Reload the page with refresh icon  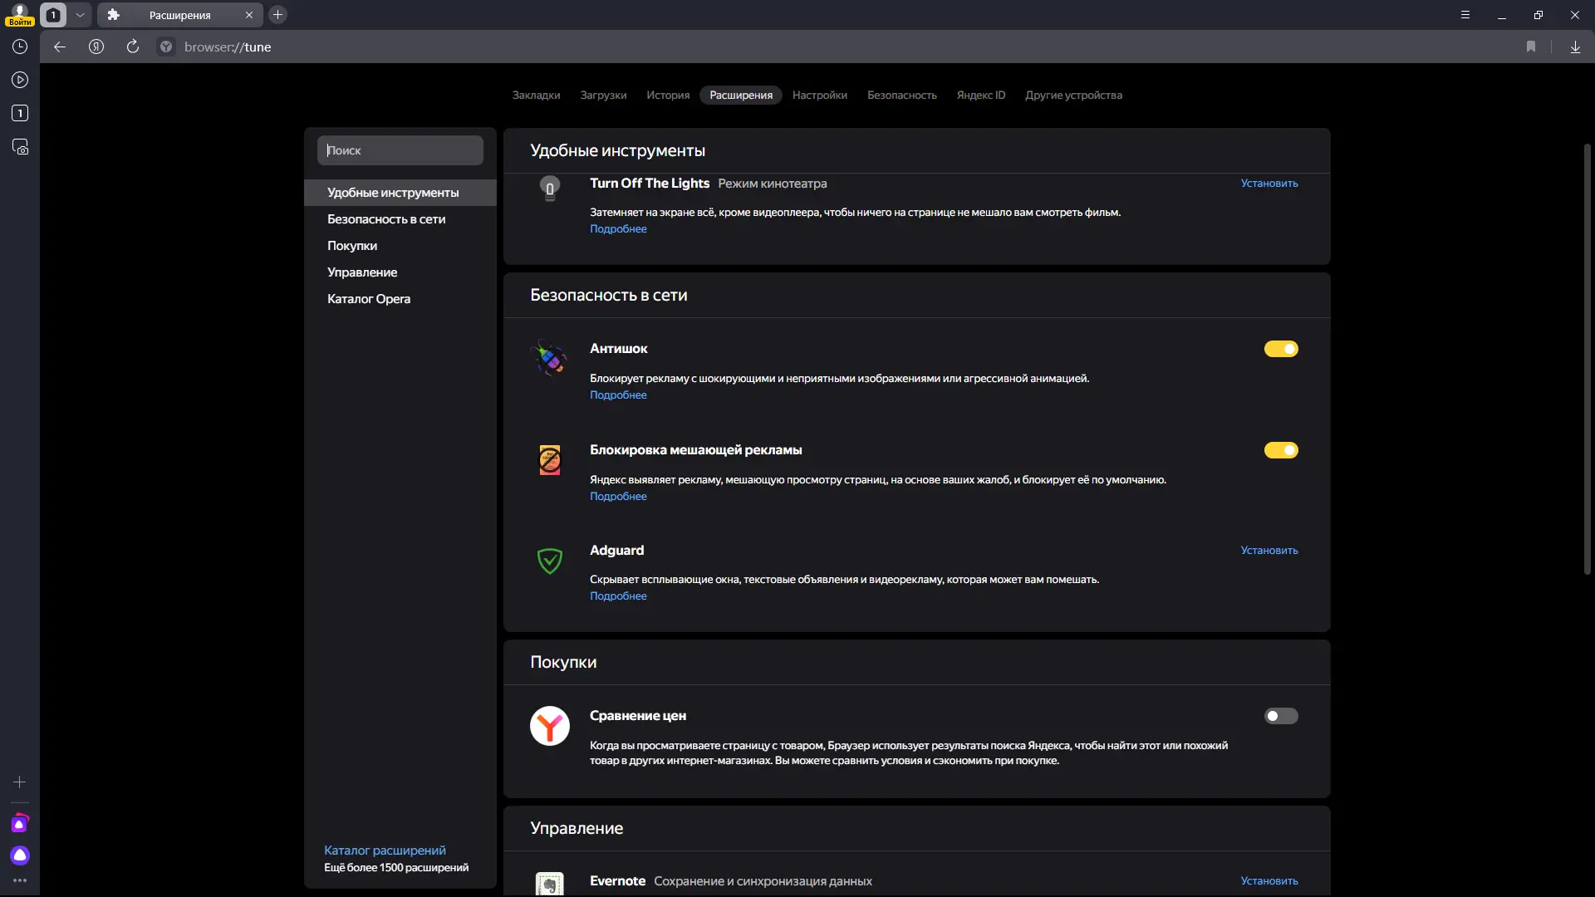tap(133, 47)
